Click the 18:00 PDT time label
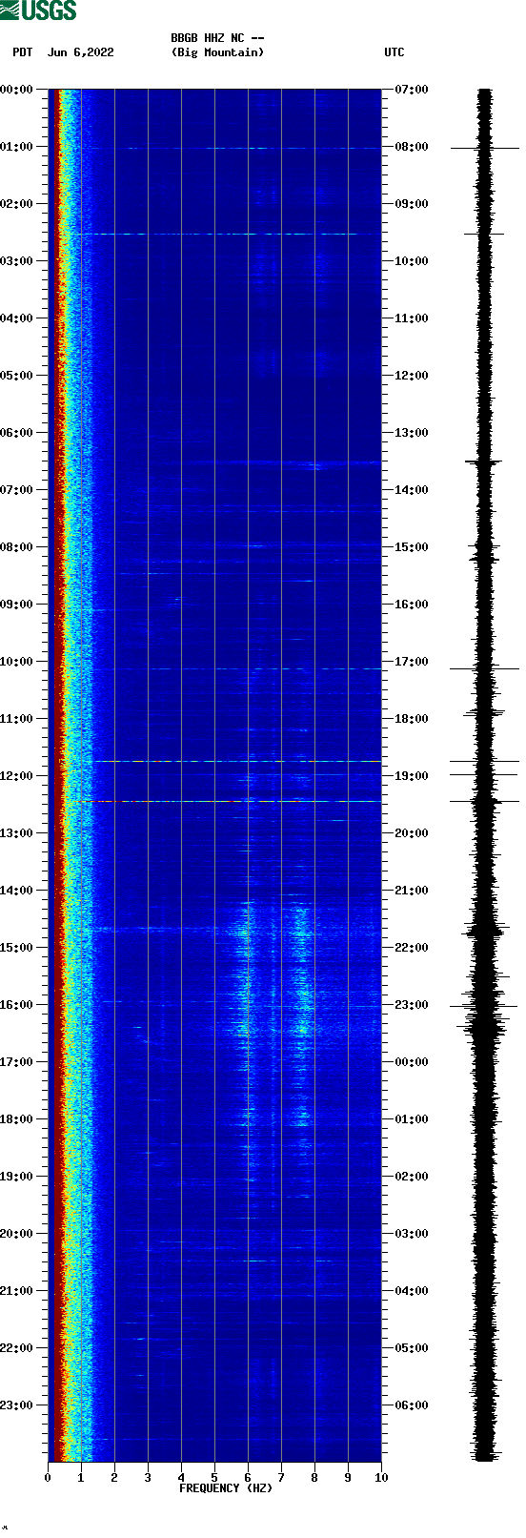This screenshot has width=526, height=1538. pyautogui.click(x=17, y=1119)
